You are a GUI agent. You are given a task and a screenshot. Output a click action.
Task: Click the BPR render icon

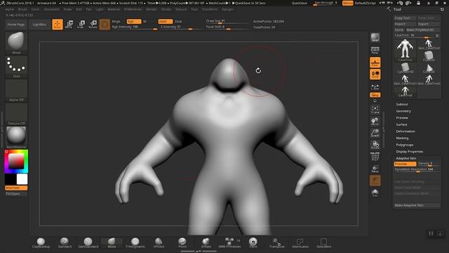pyautogui.click(x=375, y=37)
